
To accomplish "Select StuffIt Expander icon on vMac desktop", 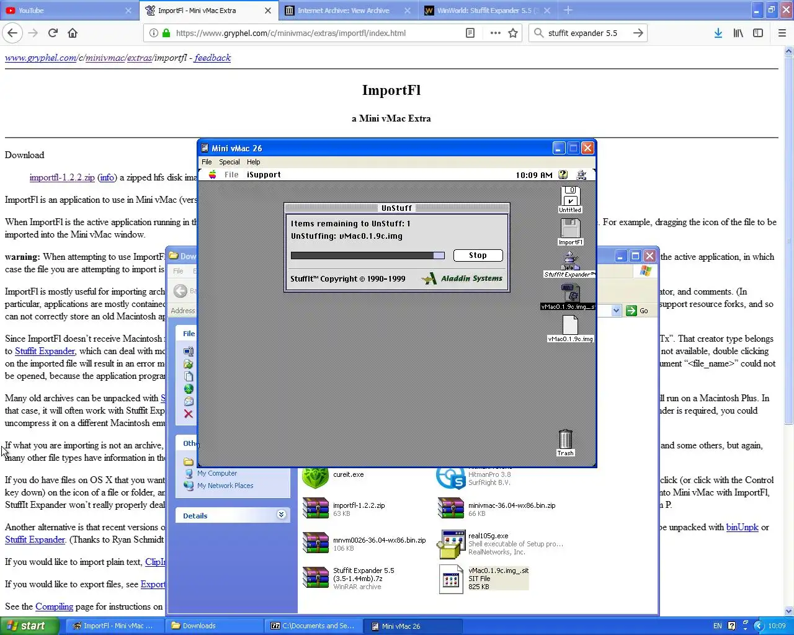I will click(569, 265).
